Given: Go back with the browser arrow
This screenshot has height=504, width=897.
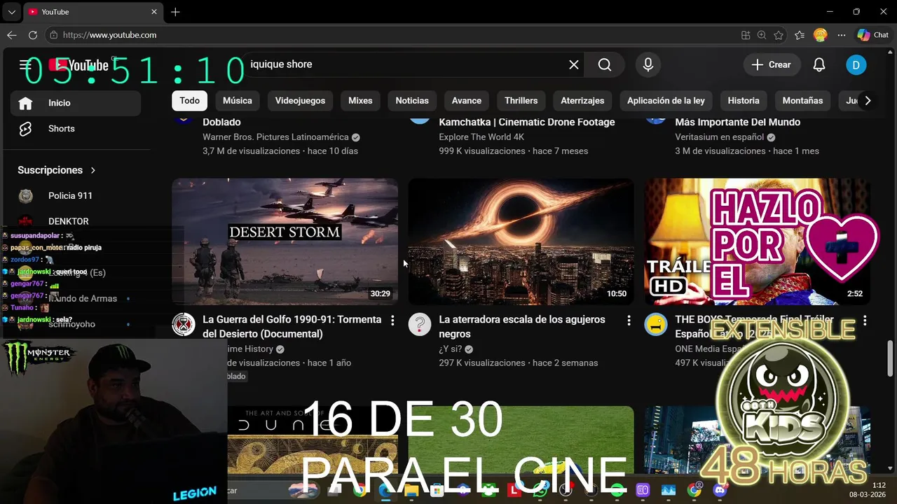Looking at the screenshot, I should coord(12,35).
